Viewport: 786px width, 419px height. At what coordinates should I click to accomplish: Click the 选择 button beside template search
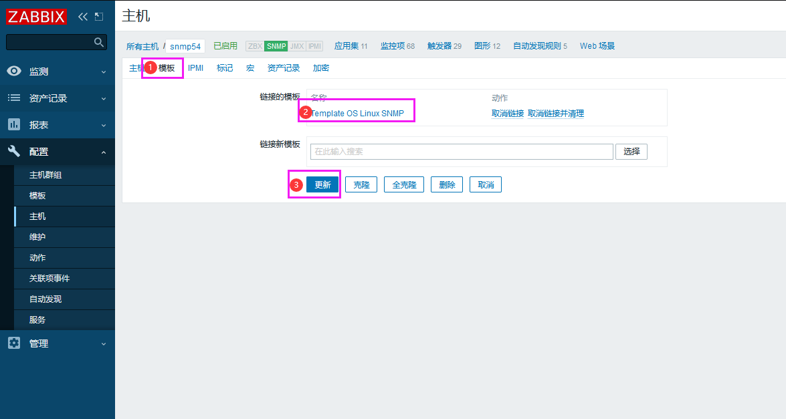pos(631,152)
